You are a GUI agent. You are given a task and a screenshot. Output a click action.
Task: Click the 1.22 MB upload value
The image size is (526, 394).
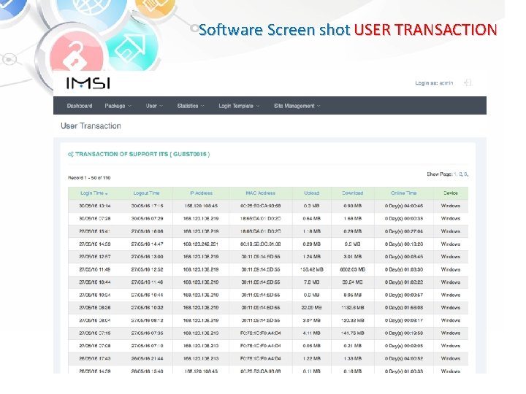[x=312, y=359]
